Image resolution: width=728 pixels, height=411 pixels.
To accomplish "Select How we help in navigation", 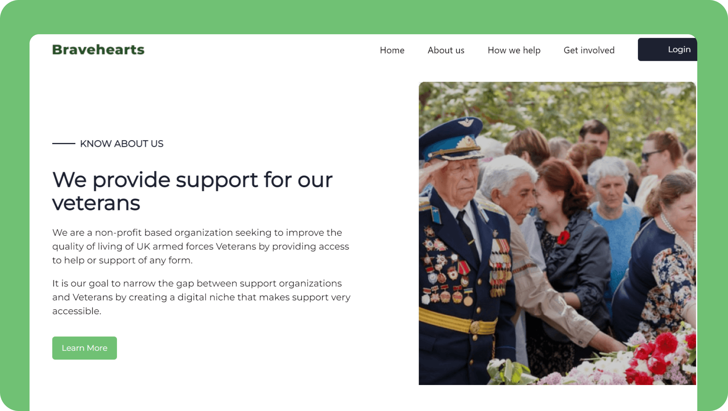I will tap(514, 50).
